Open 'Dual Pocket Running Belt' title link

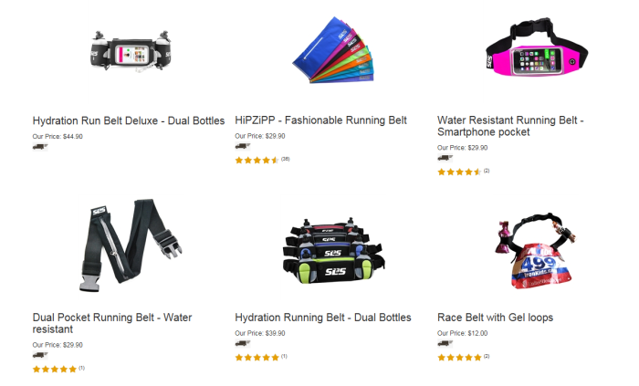(x=112, y=323)
